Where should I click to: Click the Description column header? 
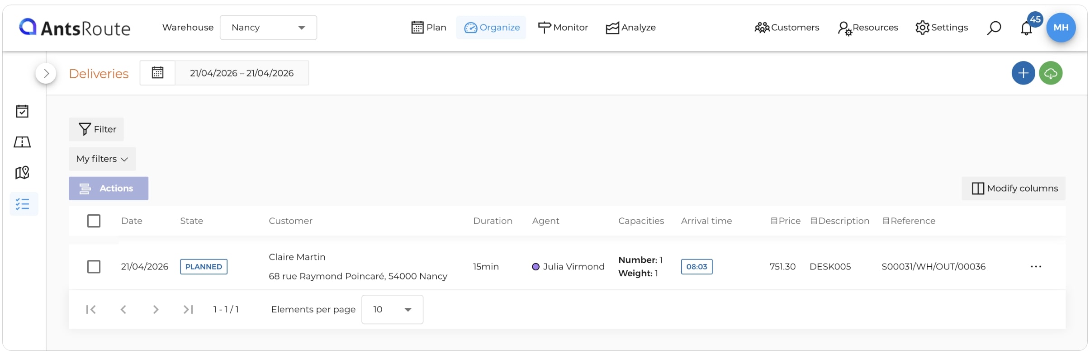[x=840, y=221]
